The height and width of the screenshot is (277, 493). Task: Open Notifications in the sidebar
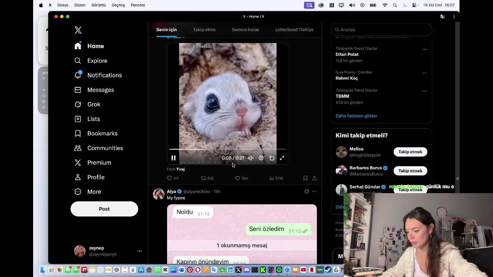tap(98, 75)
